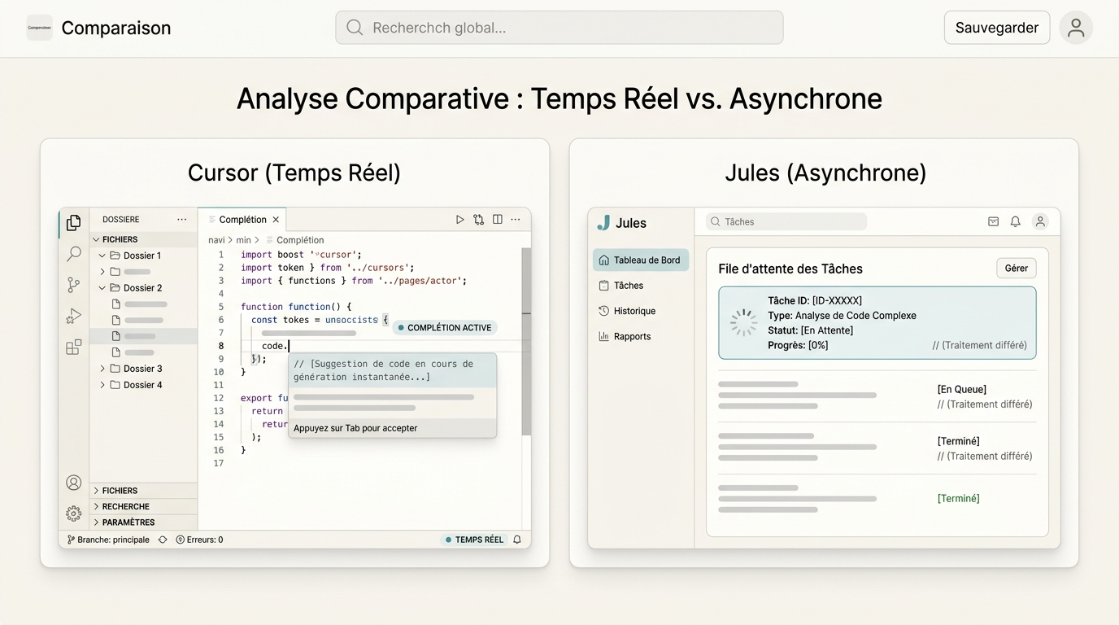Screen dimensions: 1119x625
Task: Collapse the top FICHIERS section
Action: tap(96, 239)
